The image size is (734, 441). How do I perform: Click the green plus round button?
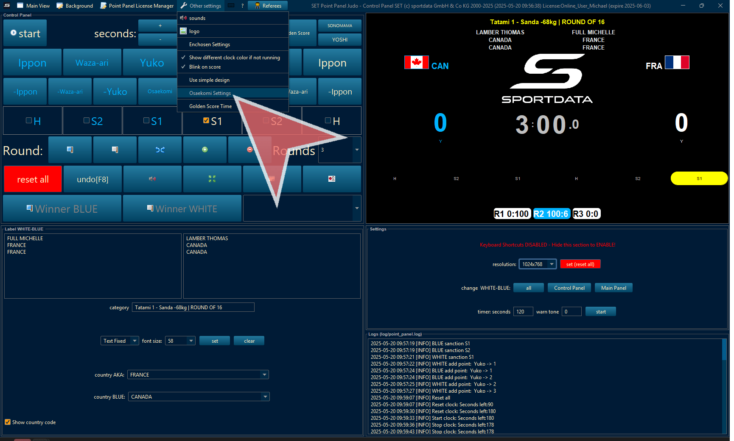point(205,150)
